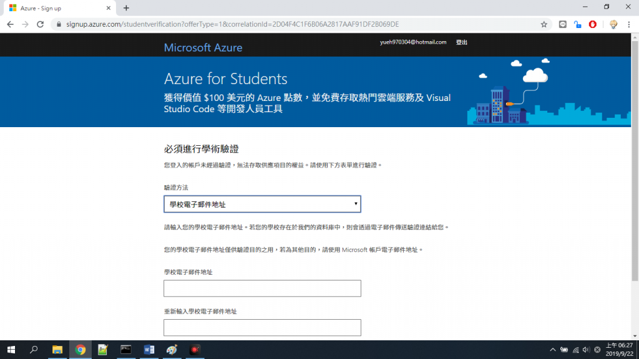
Task: Click the scrollbar down arrow
Action: pos(635,336)
